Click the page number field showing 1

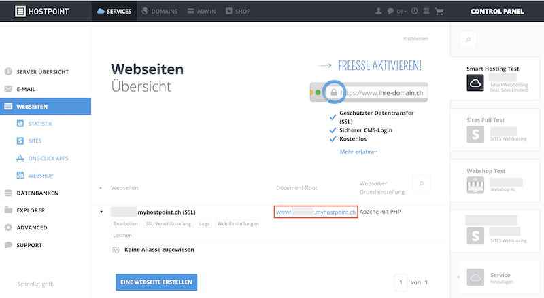(x=401, y=282)
